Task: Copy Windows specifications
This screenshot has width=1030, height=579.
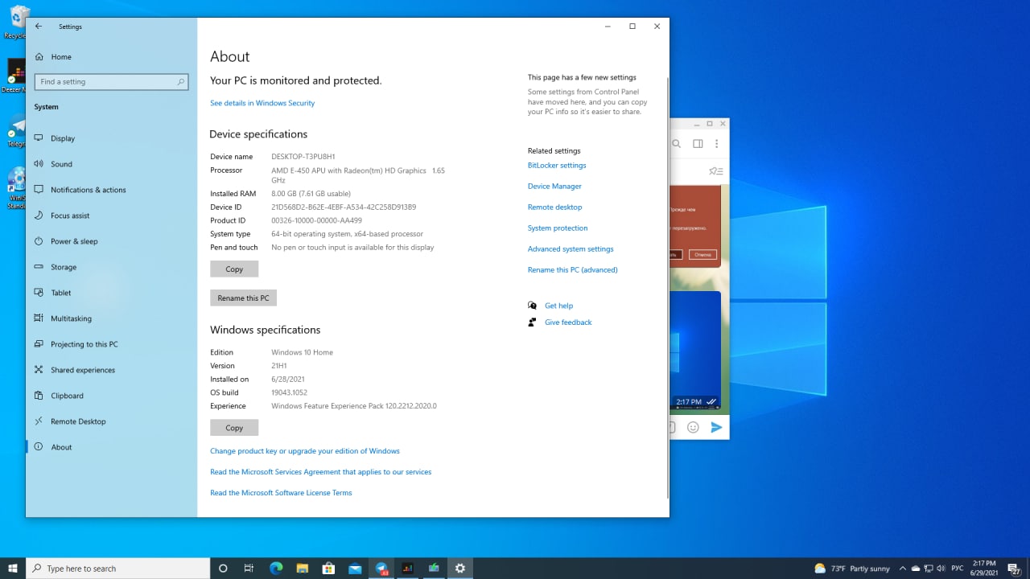Action: [234, 428]
